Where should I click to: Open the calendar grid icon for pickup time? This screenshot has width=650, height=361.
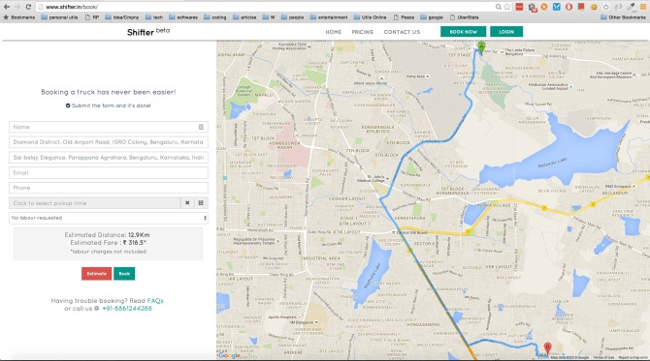(x=201, y=203)
